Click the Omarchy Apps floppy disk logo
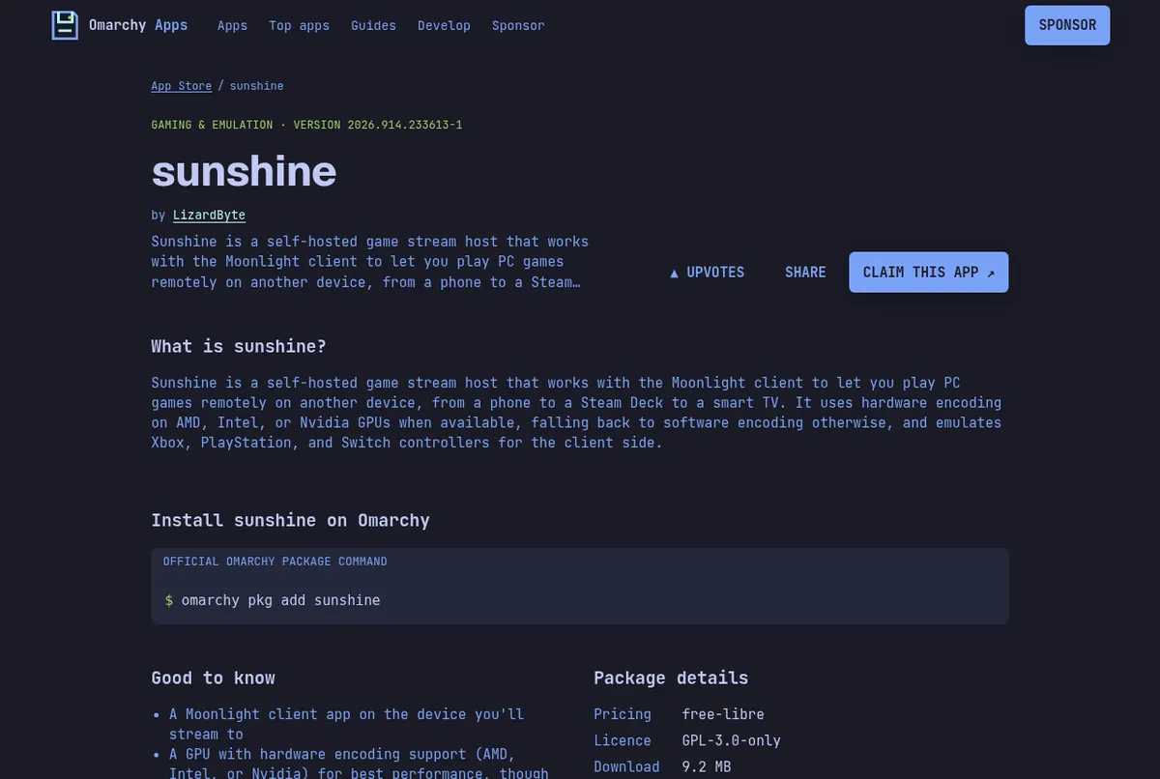The width and height of the screenshot is (1160, 779). 64,25
